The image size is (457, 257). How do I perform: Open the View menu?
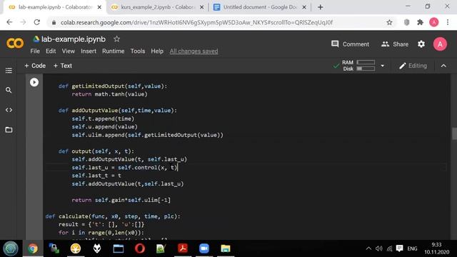69,51
